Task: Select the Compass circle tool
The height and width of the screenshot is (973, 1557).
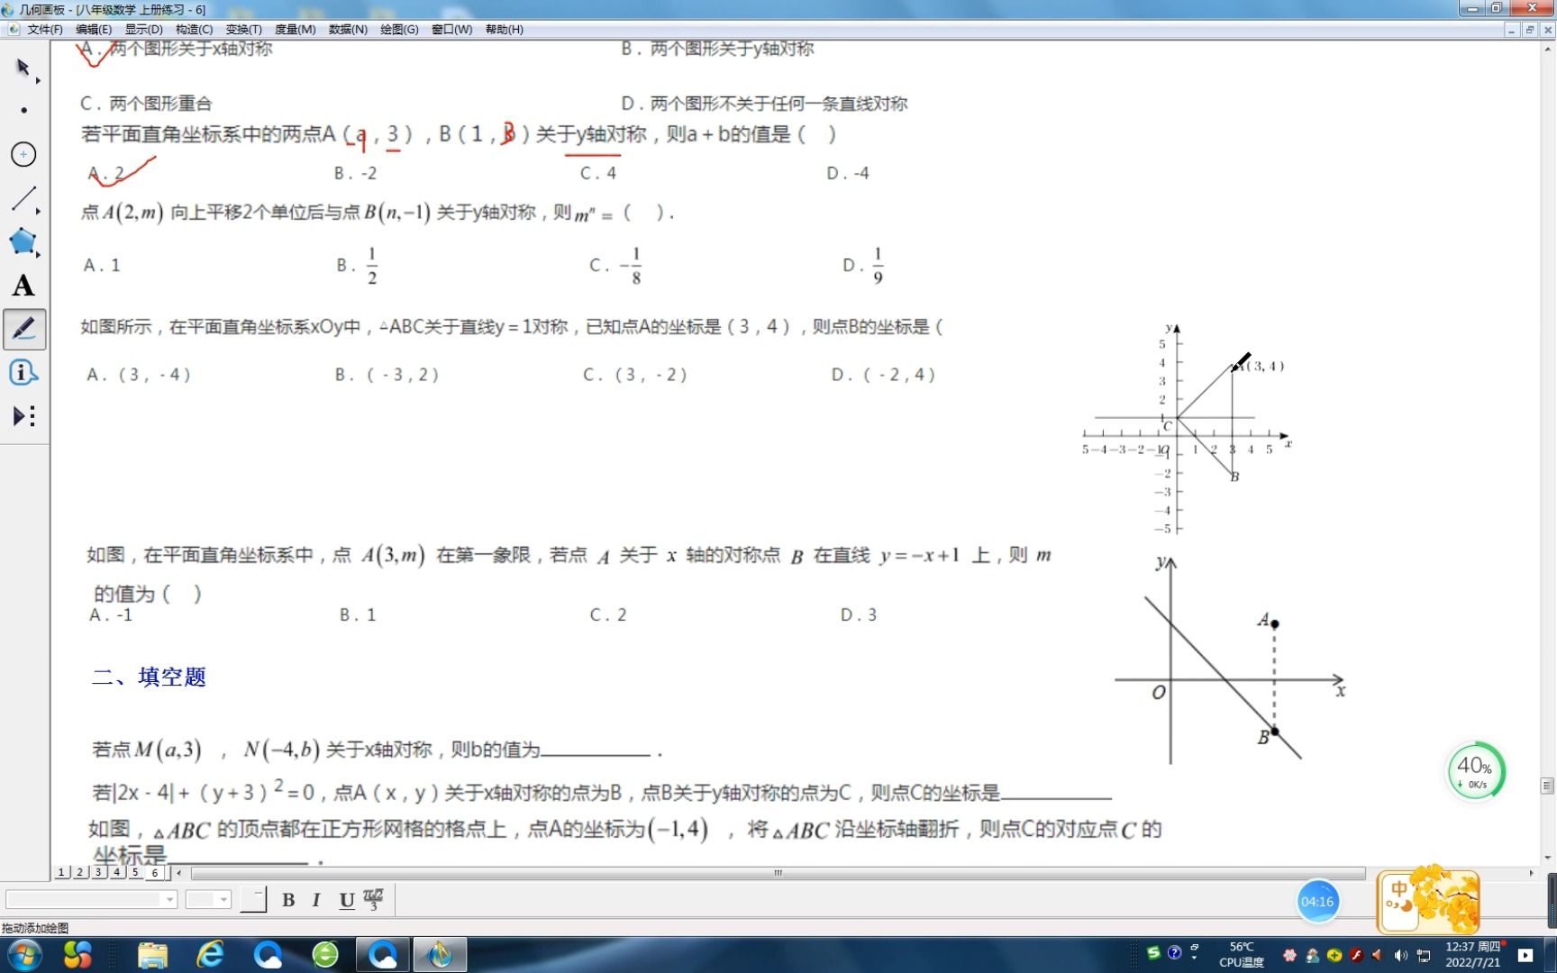Action: (24, 154)
